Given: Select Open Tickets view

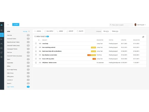Looking at the screenshot, I should 18,87.
